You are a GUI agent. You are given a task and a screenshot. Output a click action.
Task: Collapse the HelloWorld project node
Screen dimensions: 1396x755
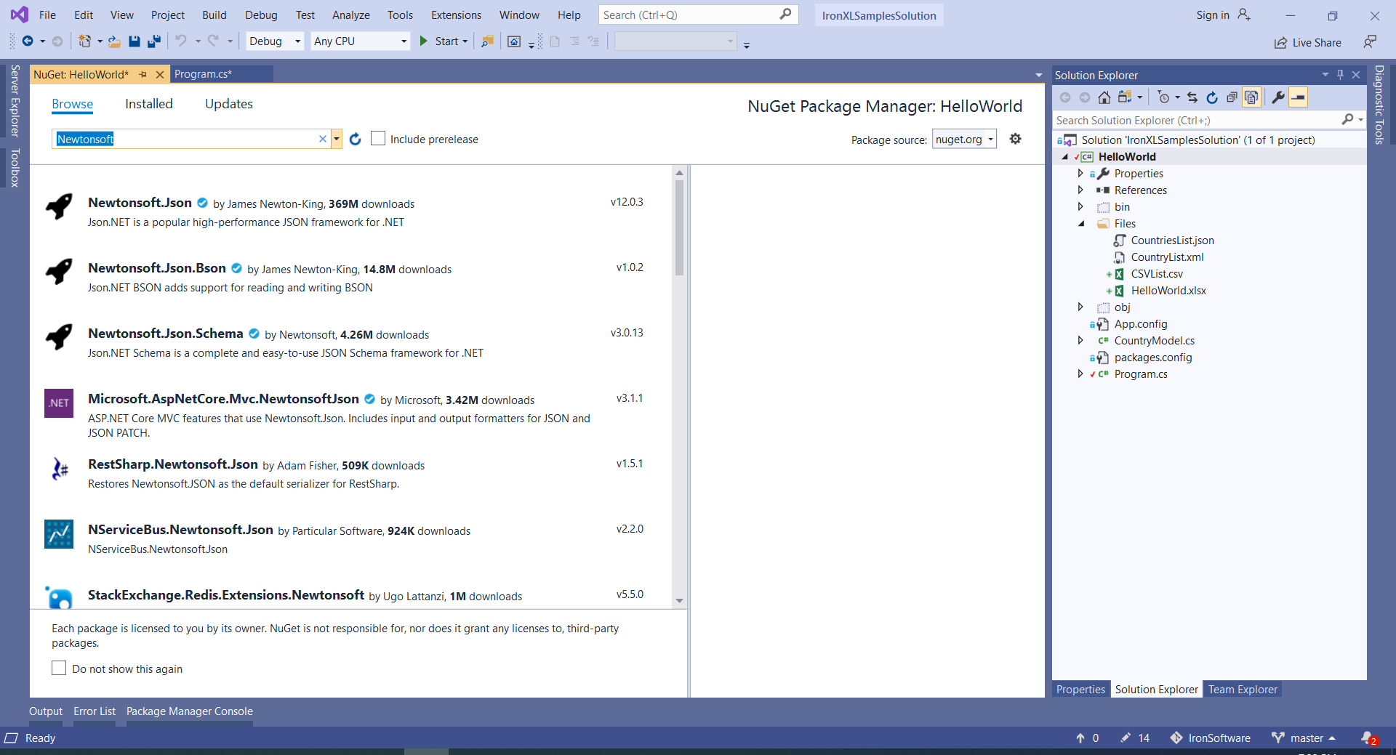click(x=1064, y=157)
